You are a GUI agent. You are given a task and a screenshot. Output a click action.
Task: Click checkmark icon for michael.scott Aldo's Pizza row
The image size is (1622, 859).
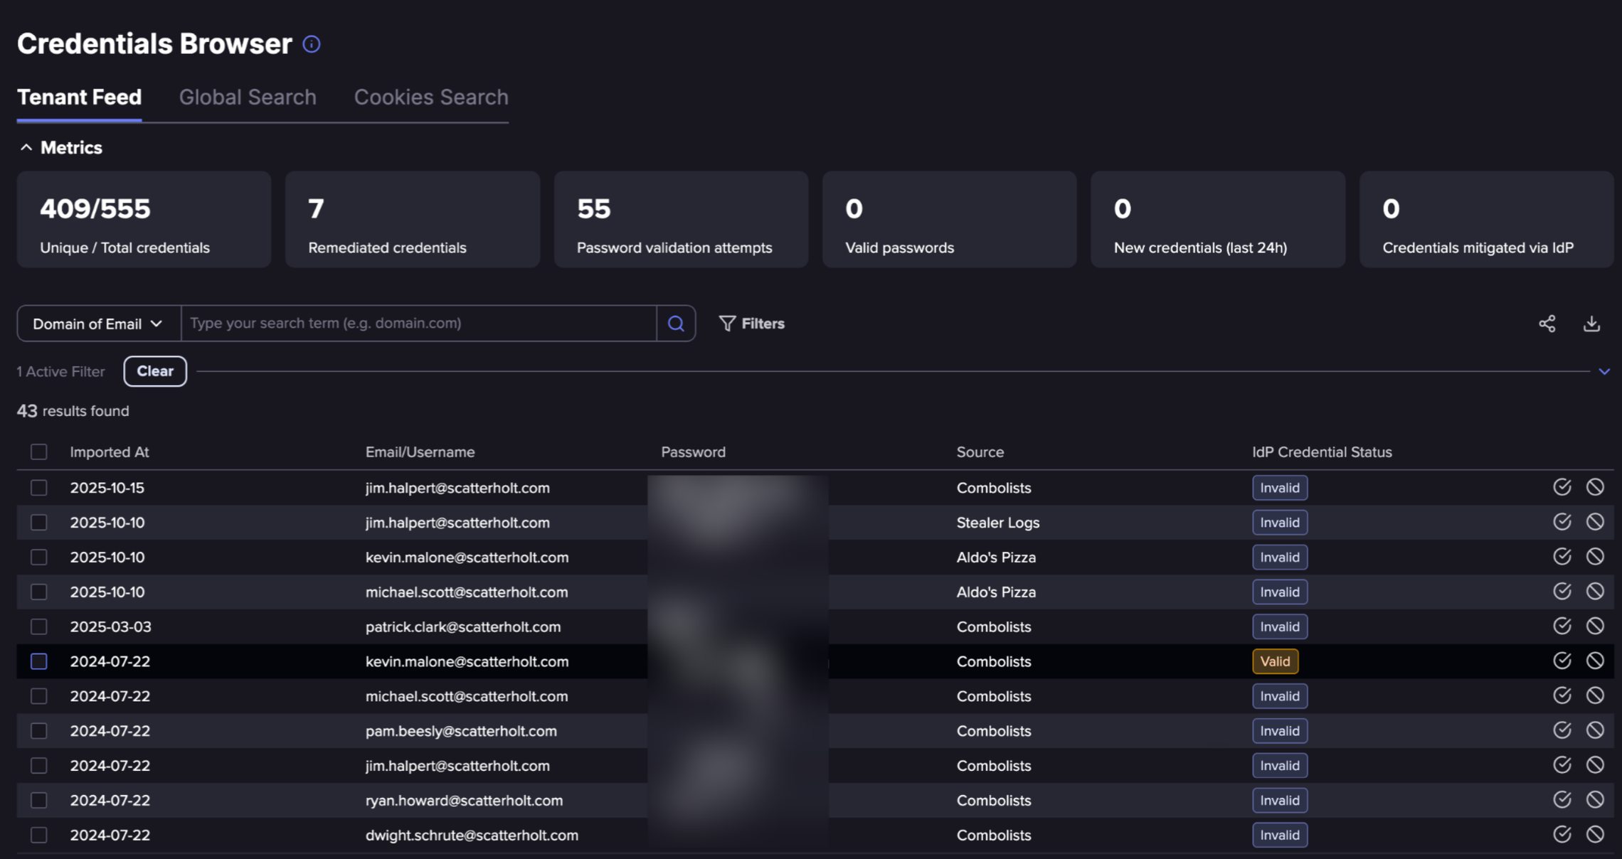click(1562, 592)
